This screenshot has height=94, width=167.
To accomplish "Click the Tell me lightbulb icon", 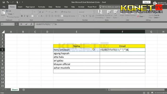I will point(100,7).
